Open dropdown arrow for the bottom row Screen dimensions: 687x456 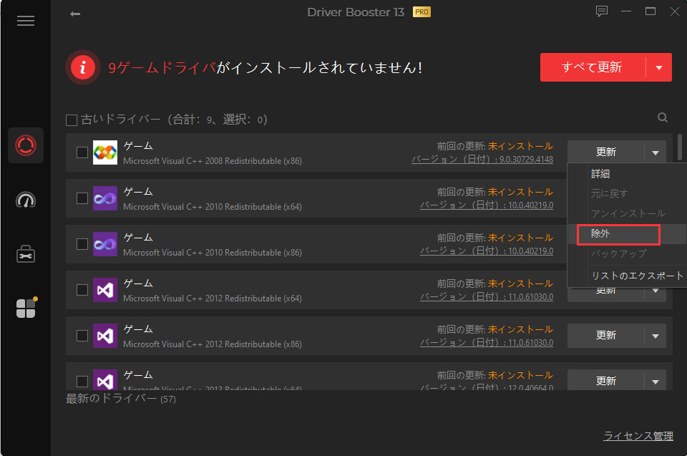pos(656,381)
